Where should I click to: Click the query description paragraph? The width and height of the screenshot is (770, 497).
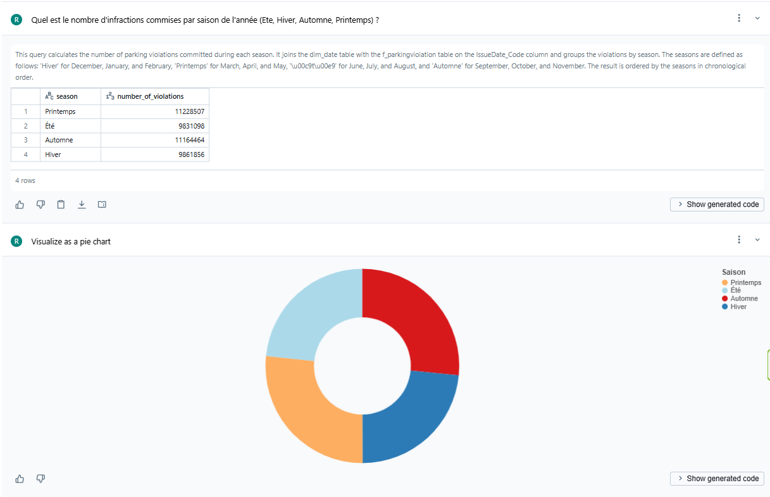380,66
